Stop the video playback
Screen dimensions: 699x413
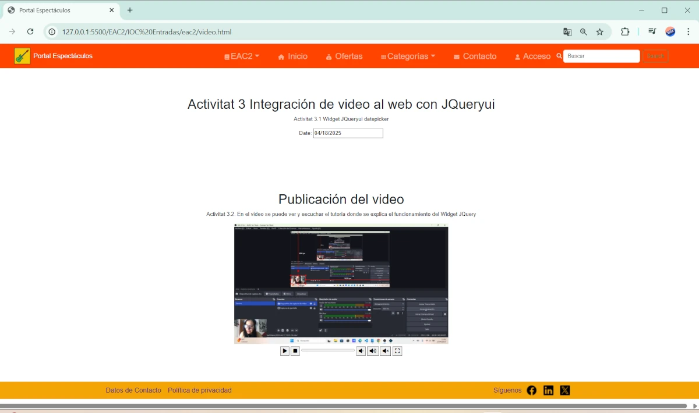pos(295,351)
